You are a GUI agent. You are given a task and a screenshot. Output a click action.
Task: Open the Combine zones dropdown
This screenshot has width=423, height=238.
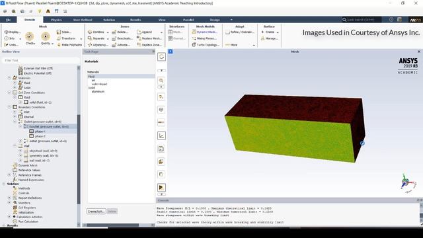(x=108, y=32)
